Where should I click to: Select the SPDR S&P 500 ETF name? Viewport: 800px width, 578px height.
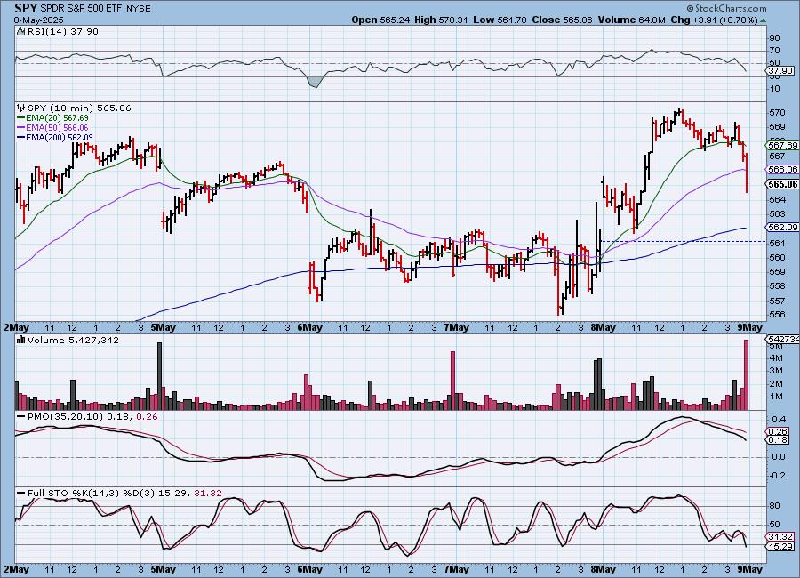coord(82,9)
